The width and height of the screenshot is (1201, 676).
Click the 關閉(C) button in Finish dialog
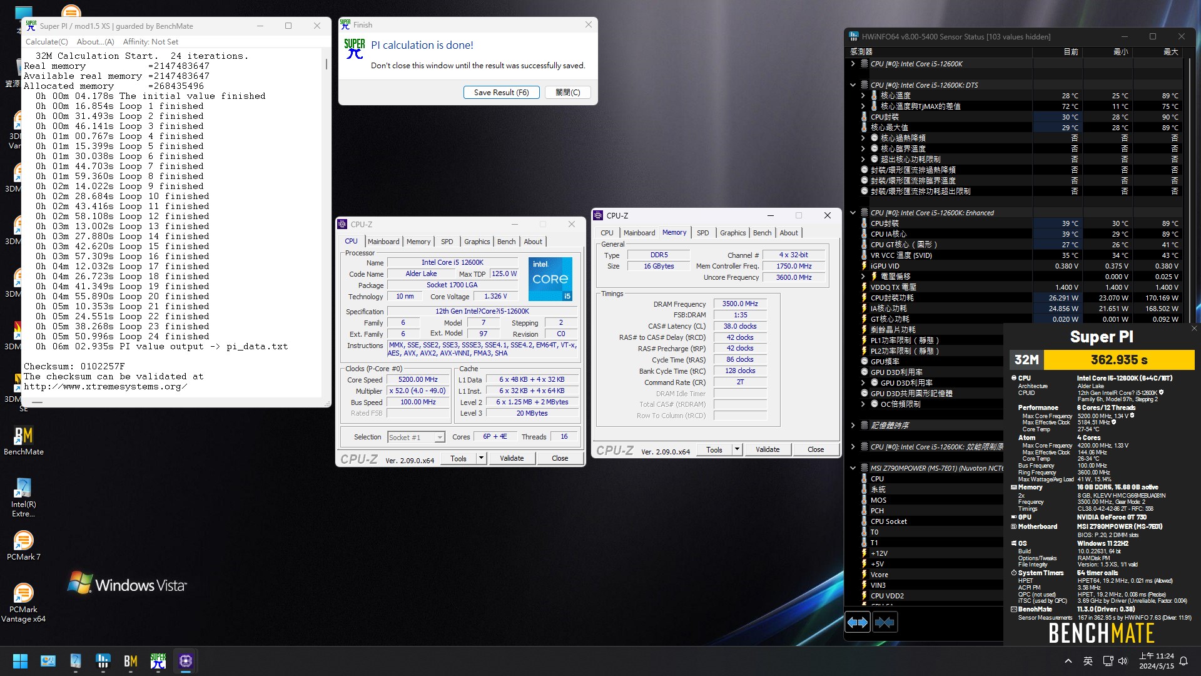pyautogui.click(x=568, y=93)
